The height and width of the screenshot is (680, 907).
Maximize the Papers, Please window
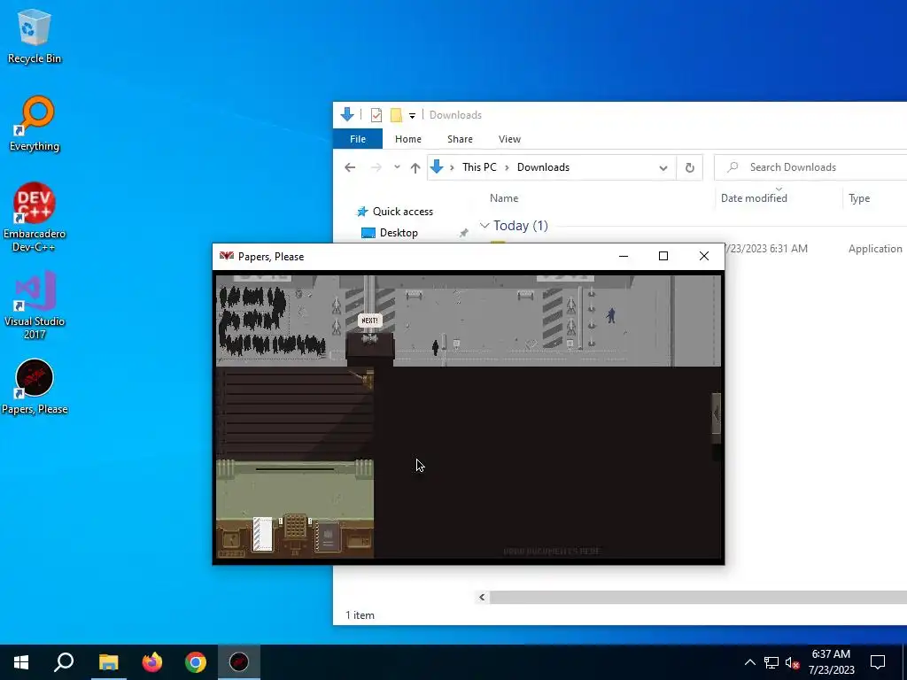coord(663,256)
